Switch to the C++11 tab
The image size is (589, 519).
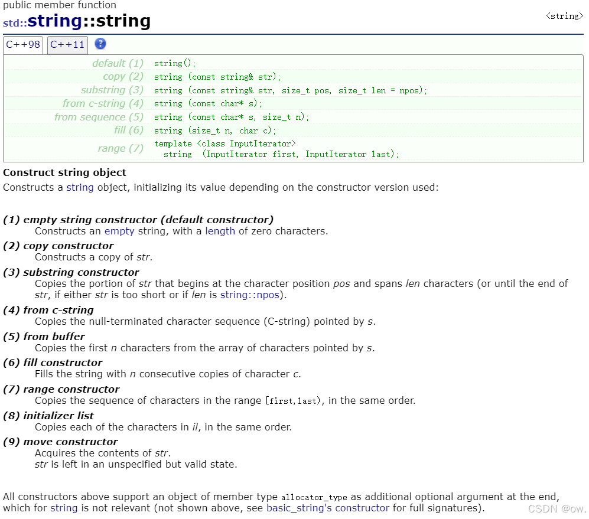click(67, 44)
